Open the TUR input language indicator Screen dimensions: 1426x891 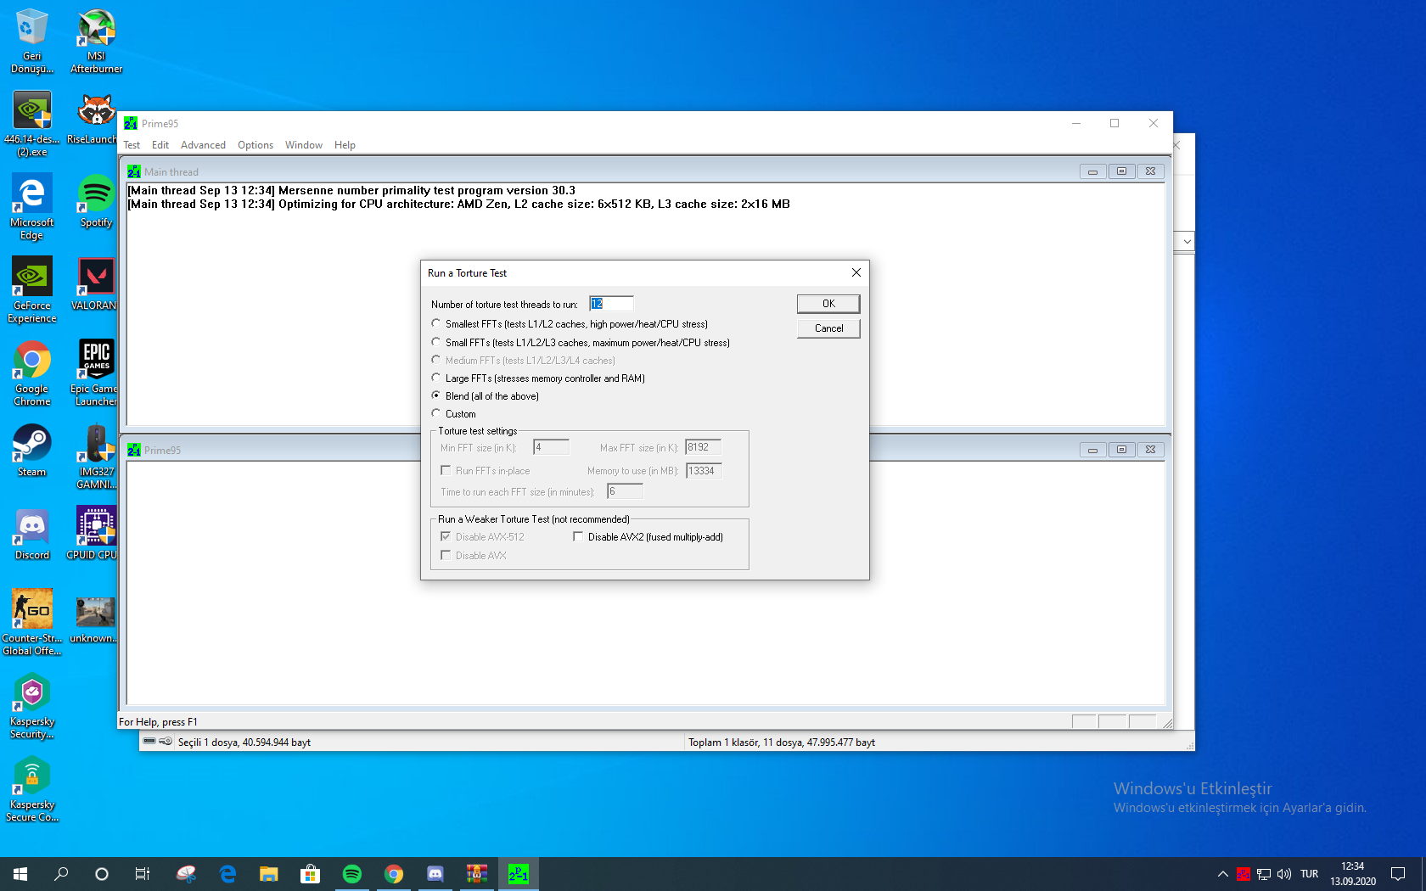point(1310,874)
